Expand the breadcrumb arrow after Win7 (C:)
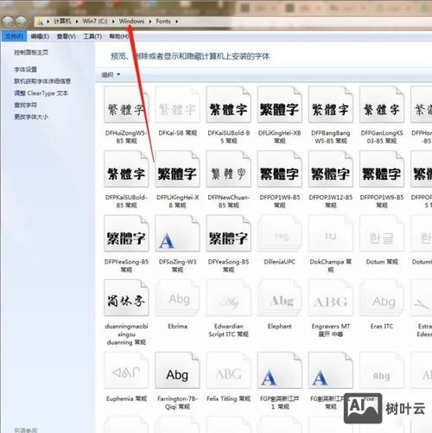Screen dimensions: 432x433 click(113, 22)
